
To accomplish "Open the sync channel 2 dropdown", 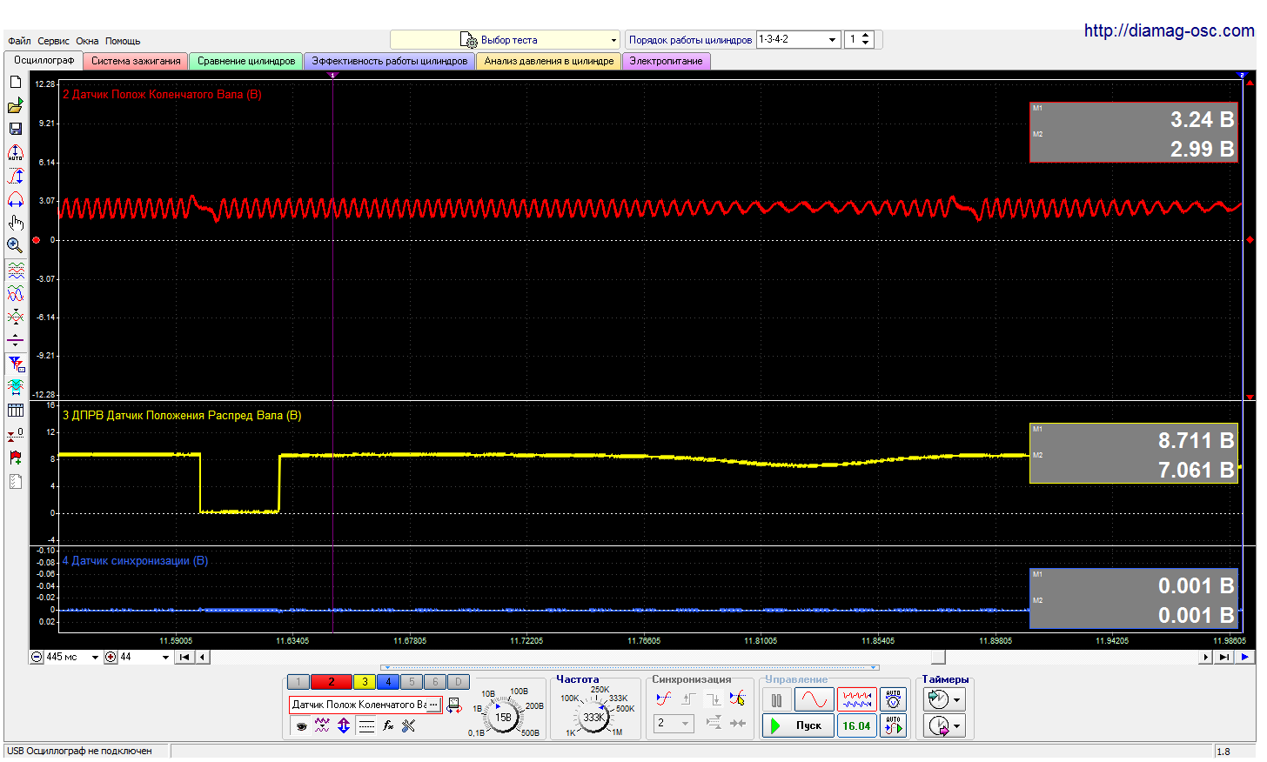I will coord(674,723).
